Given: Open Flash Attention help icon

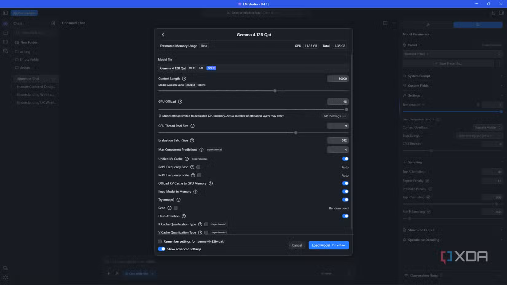Looking at the screenshot, I should pyautogui.click(x=184, y=216).
